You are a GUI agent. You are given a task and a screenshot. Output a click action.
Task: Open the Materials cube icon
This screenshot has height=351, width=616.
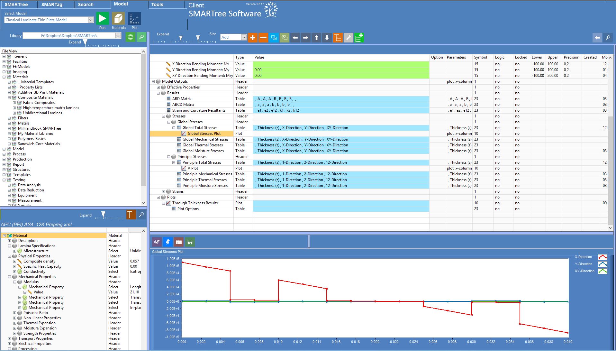point(118,19)
